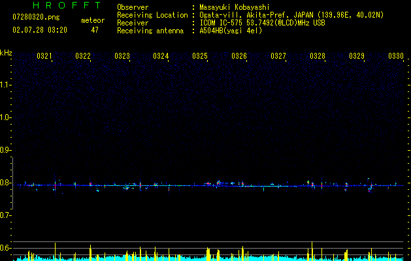411x261 pixels.
Task: Click the HROFFT title text
Action: click(x=67, y=5)
